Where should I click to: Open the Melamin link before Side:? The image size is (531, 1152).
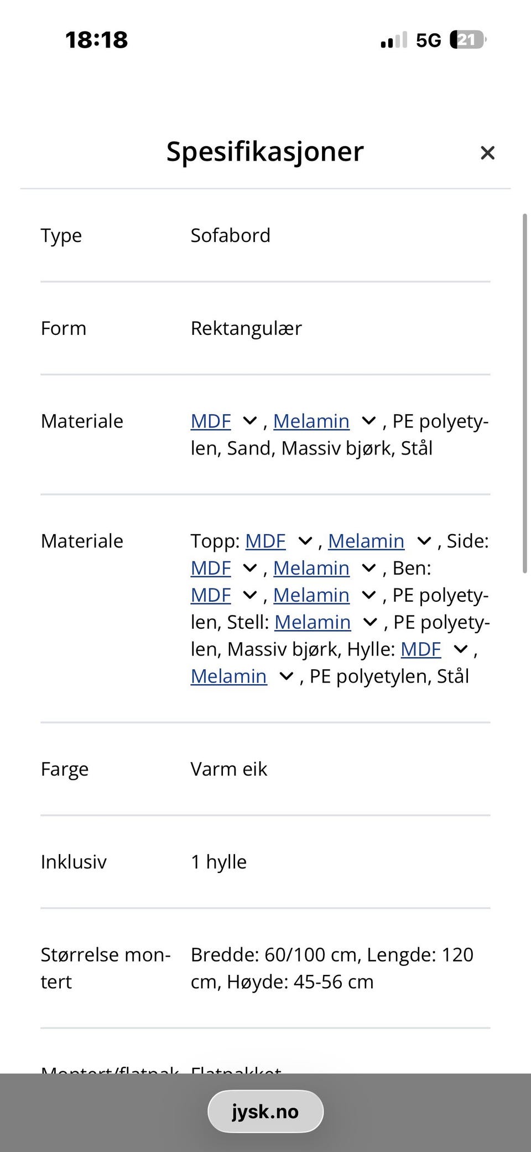(x=366, y=541)
